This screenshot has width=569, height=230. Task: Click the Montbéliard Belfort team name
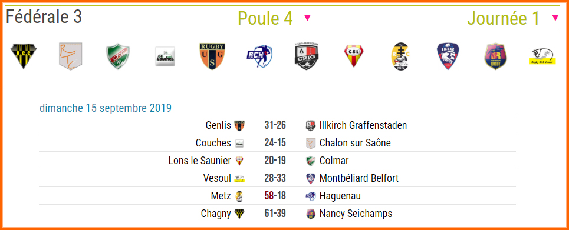[359, 178]
